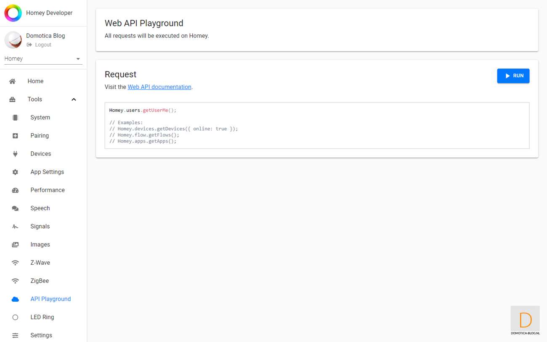The width and height of the screenshot is (547, 342).
Task: Click the Homey Developer rainbow logo
Action: (13, 13)
